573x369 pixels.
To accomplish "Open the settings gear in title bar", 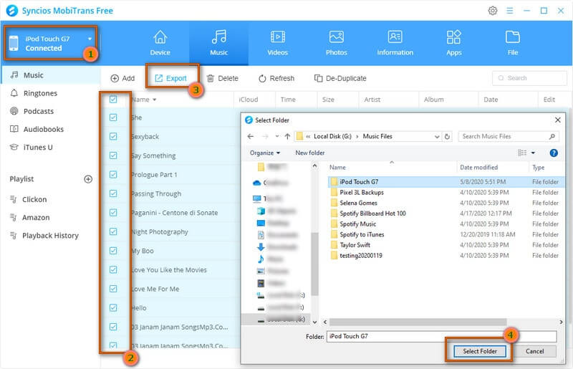I will [492, 11].
